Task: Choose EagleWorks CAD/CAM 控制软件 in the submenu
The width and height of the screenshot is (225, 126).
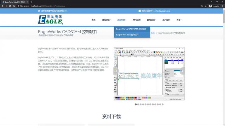Action: pyautogui.click(x=132, y=29)
